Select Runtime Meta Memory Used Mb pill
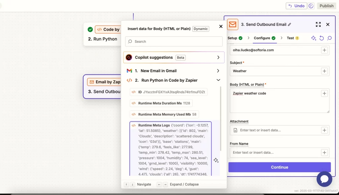This screenshot has width=339, height=195. (x=164, y=114)
